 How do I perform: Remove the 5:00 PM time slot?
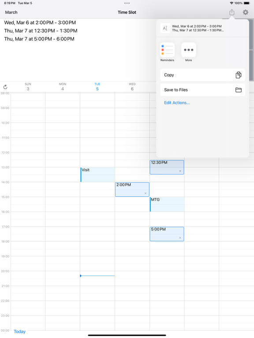(x=180, y=238)
